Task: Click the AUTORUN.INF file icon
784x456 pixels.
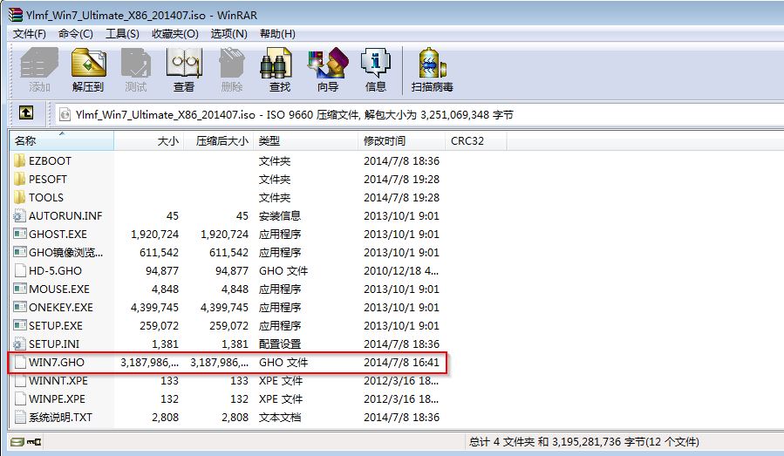Action: click(19, 215)
